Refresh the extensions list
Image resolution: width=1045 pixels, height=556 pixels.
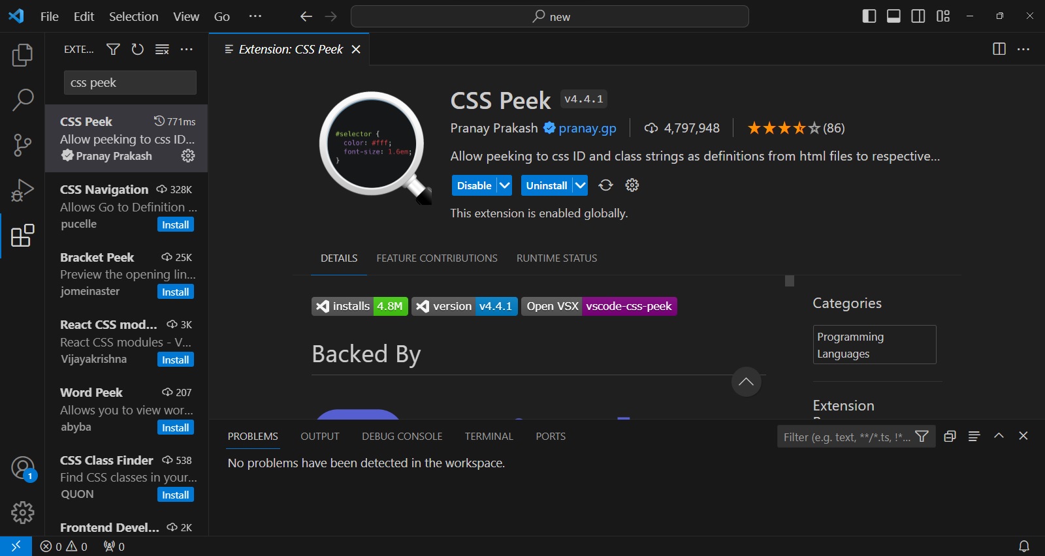point(137,49)
